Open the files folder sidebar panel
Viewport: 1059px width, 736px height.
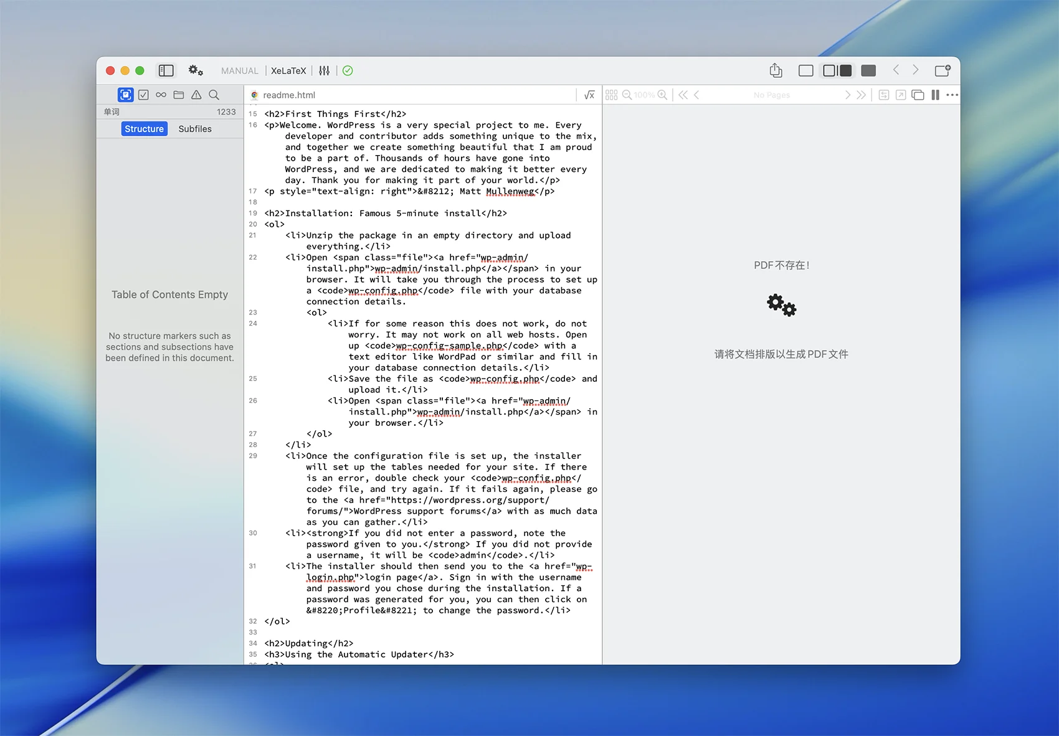(x=179, y=95)
